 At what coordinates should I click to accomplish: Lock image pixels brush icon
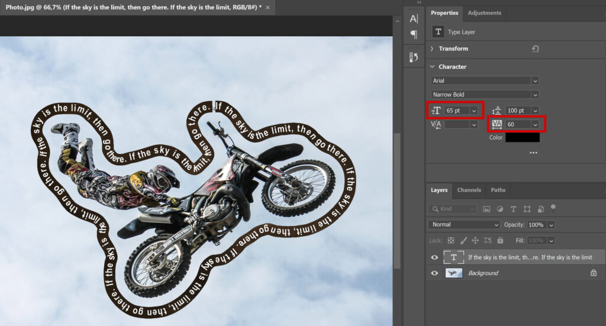point(463,240)
